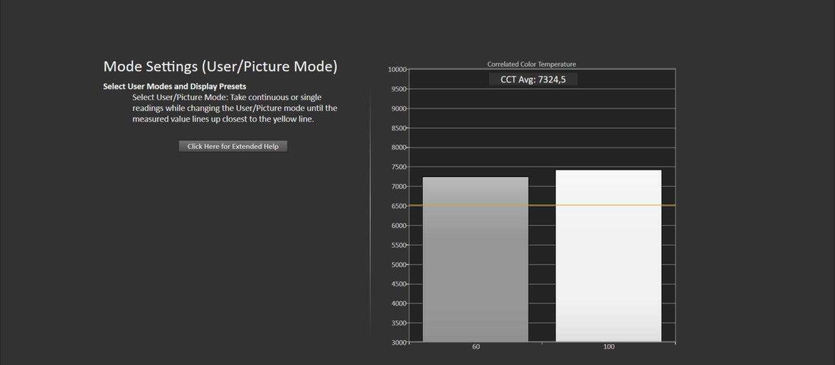Click the Select User/Picture Mode instruction paragraph
Viewport: 835px width, 365px height.
pos(234,108)
